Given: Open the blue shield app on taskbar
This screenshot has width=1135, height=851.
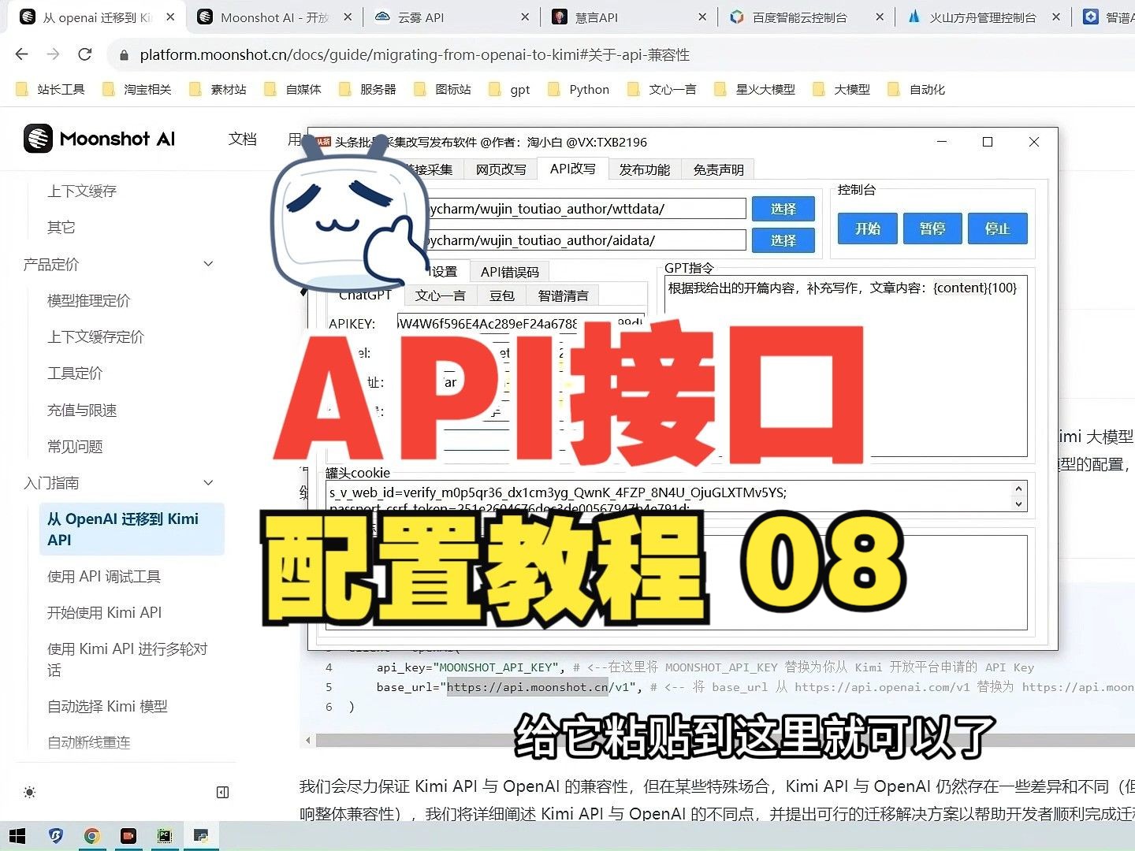Looking at the screenshot, I should click(55, 836).
